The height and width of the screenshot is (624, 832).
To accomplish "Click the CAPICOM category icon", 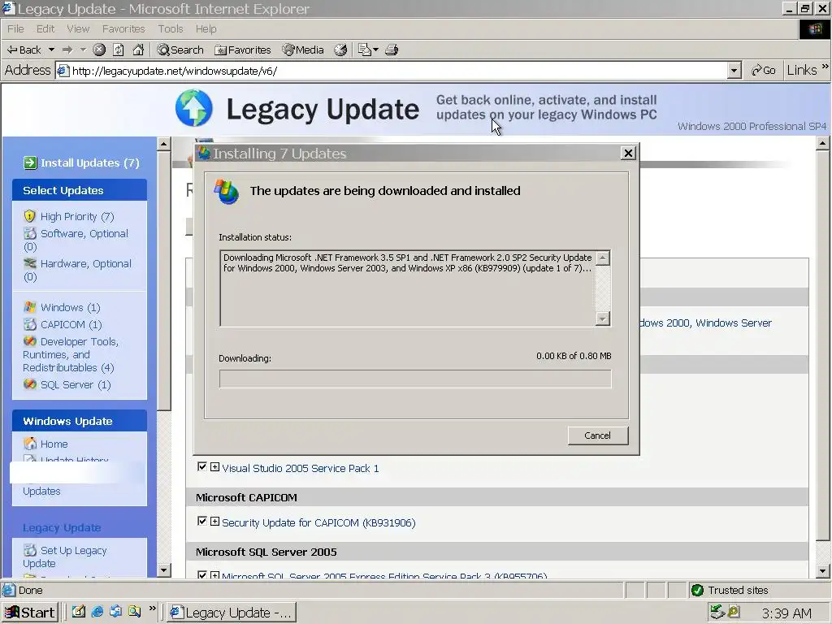I will [30, 323].
